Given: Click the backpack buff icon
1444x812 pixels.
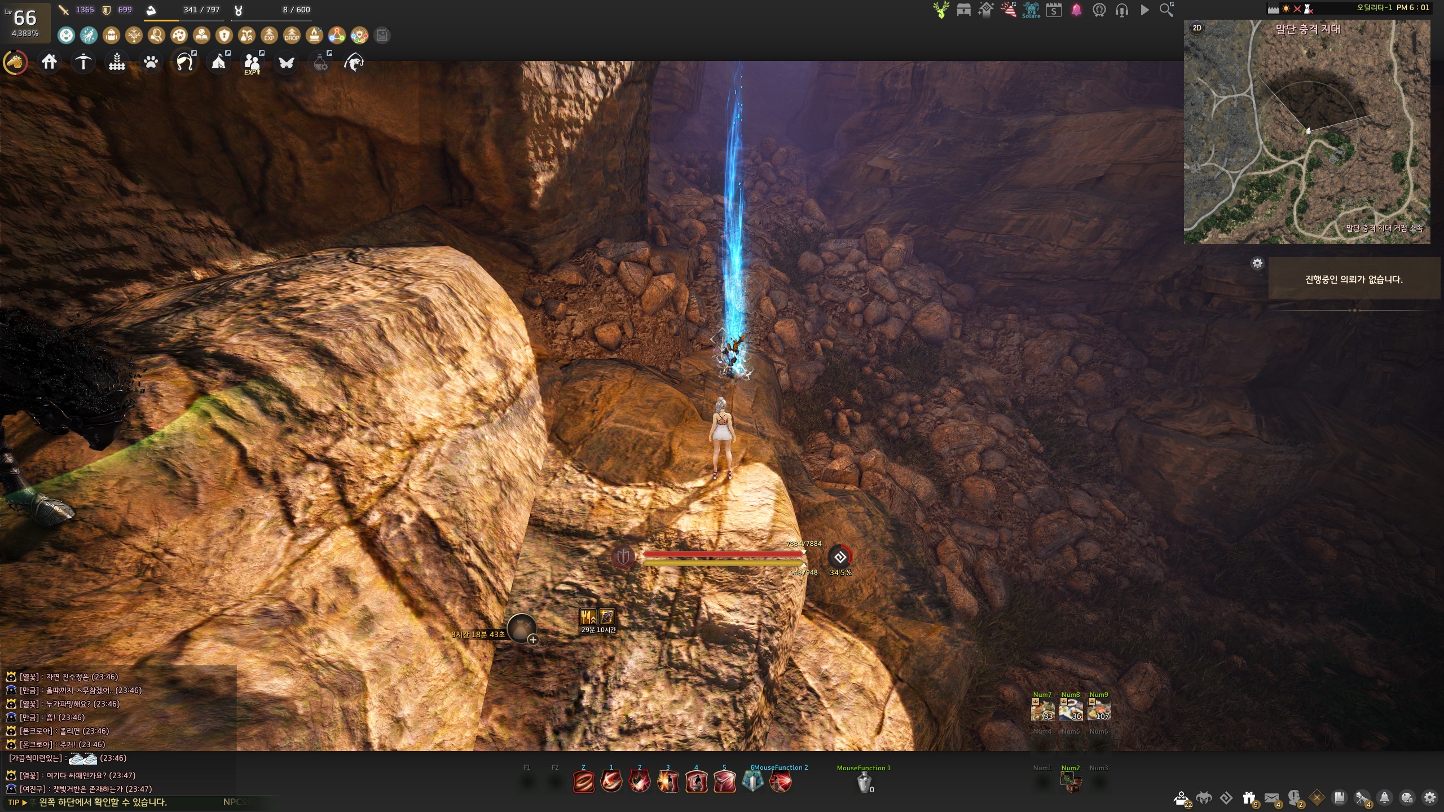Looking at the screenshot, I should coord(111,36).
